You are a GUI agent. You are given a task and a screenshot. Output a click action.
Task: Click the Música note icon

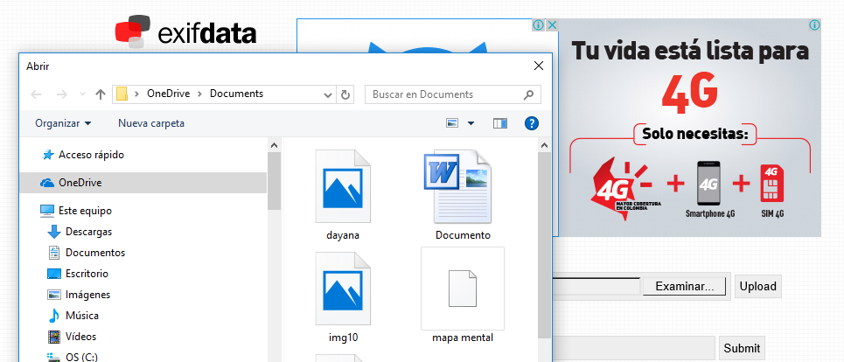click(54, 316)
